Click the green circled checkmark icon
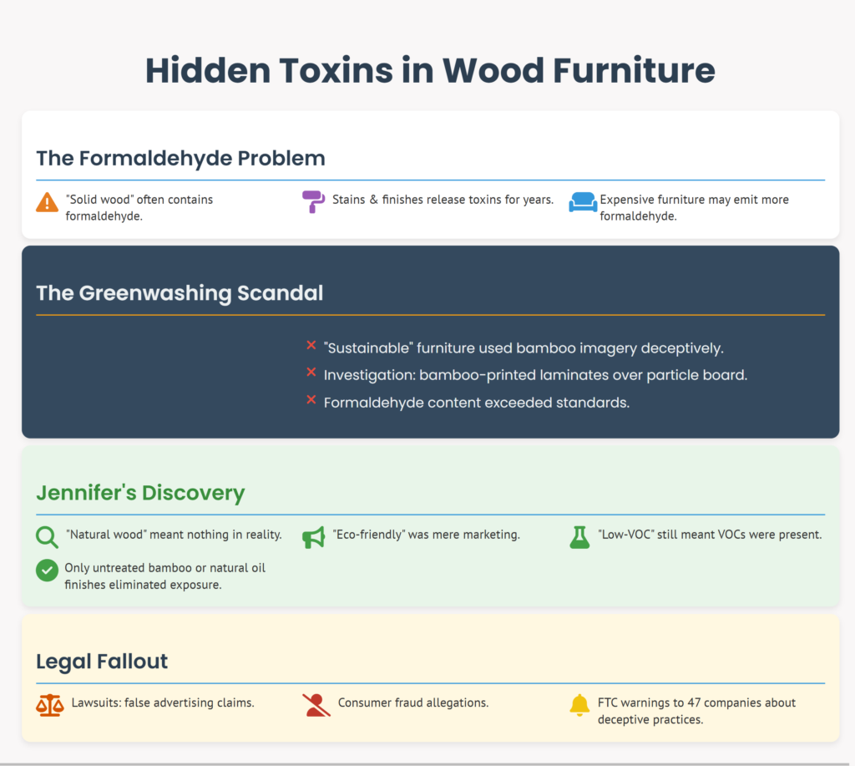The width and height of the screenshot is (855, 766). 47,571
